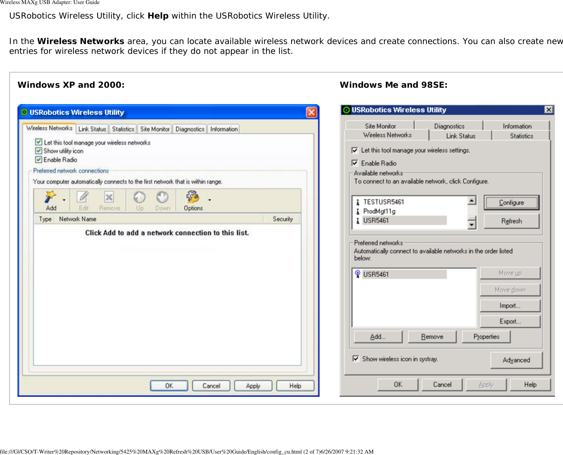The width and height of the screenshot is (563, 455).
Task: Toggle Enable Radio checkbox in XP window
Action: coord(39,159)
